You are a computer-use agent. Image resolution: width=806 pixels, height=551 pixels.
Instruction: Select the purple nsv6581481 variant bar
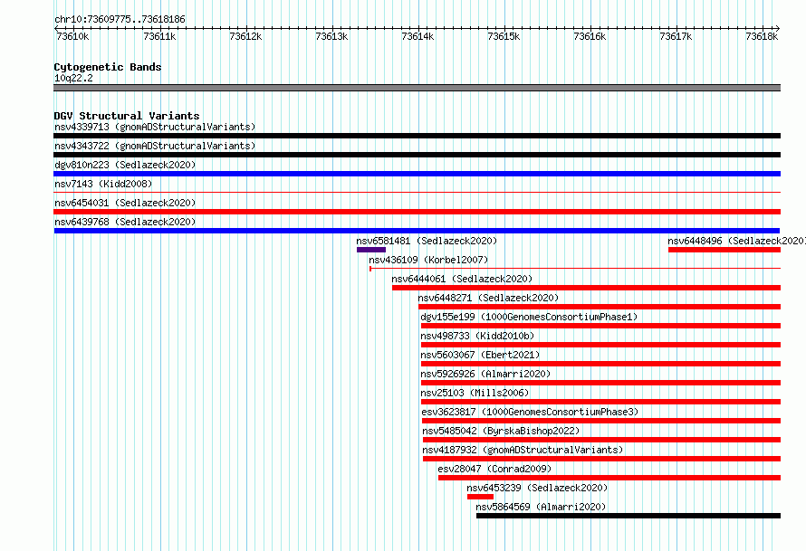point(371,250)
